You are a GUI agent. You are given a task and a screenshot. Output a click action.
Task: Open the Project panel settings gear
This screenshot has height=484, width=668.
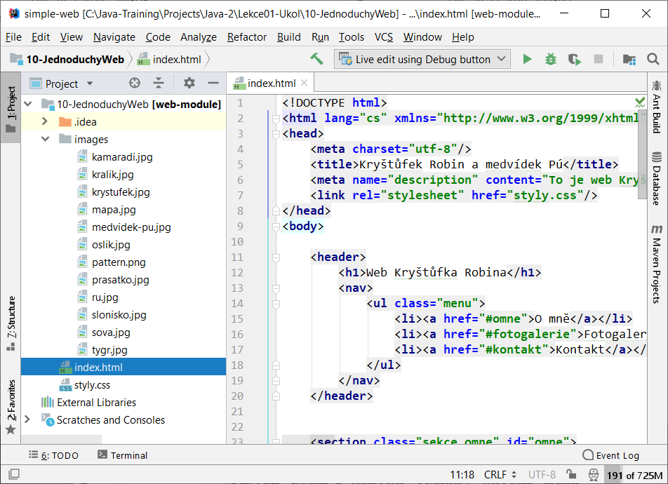[188, 83]
